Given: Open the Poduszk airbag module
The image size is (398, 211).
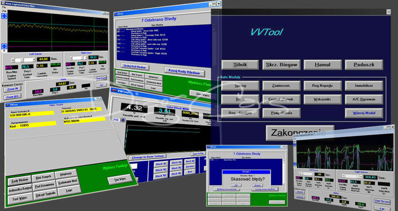Looking at the screenshot, I should coord(364,65).
